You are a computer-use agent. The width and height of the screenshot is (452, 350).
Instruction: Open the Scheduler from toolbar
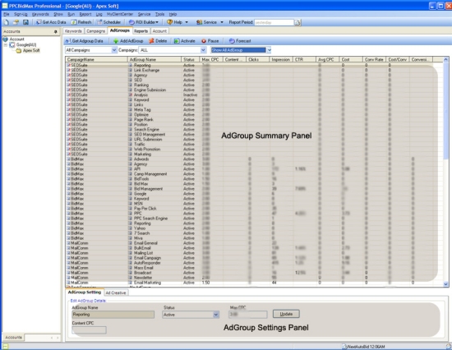tap(108, 22)
